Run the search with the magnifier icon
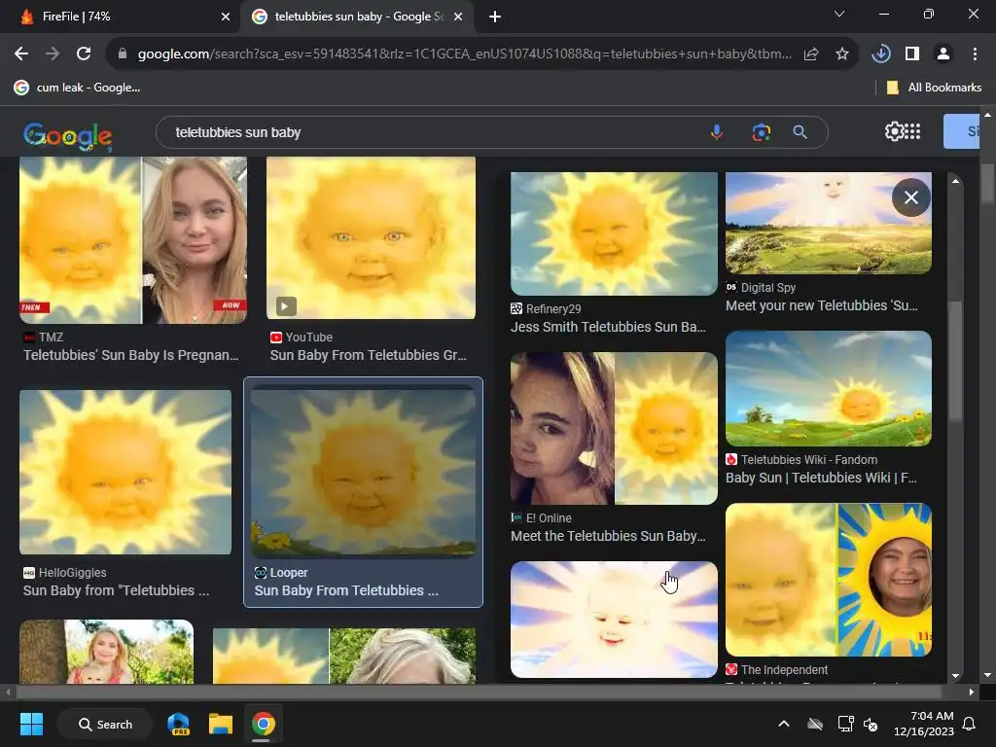This screenshot has height=747, width=996. pos(800,132)
